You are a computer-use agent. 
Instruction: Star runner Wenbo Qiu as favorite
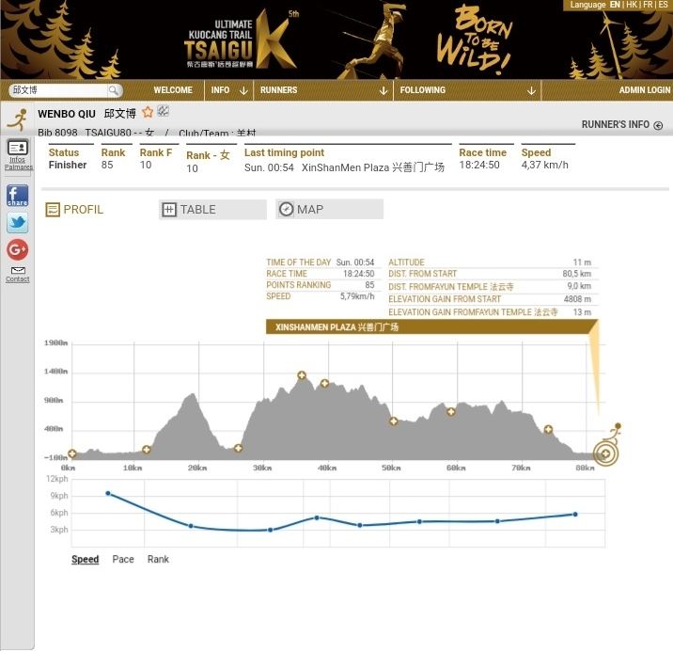[148, 113]
